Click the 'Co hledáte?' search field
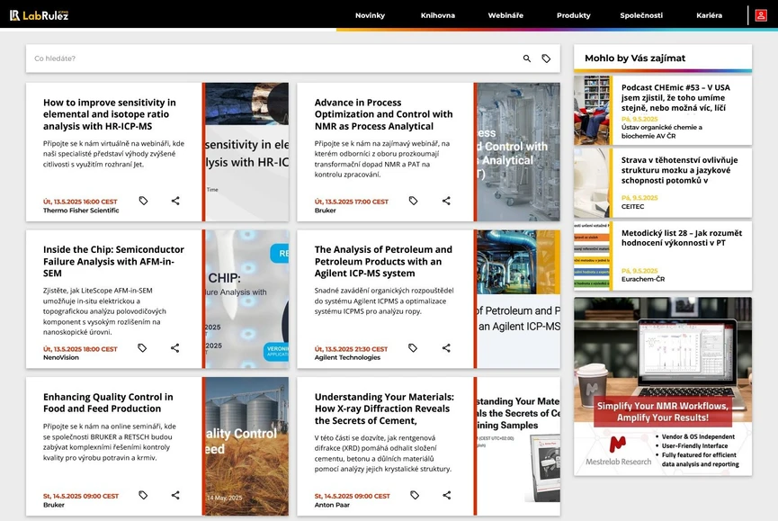Viewport: 778px width, 521px height. pyautogui.click(x=273, y=58)
